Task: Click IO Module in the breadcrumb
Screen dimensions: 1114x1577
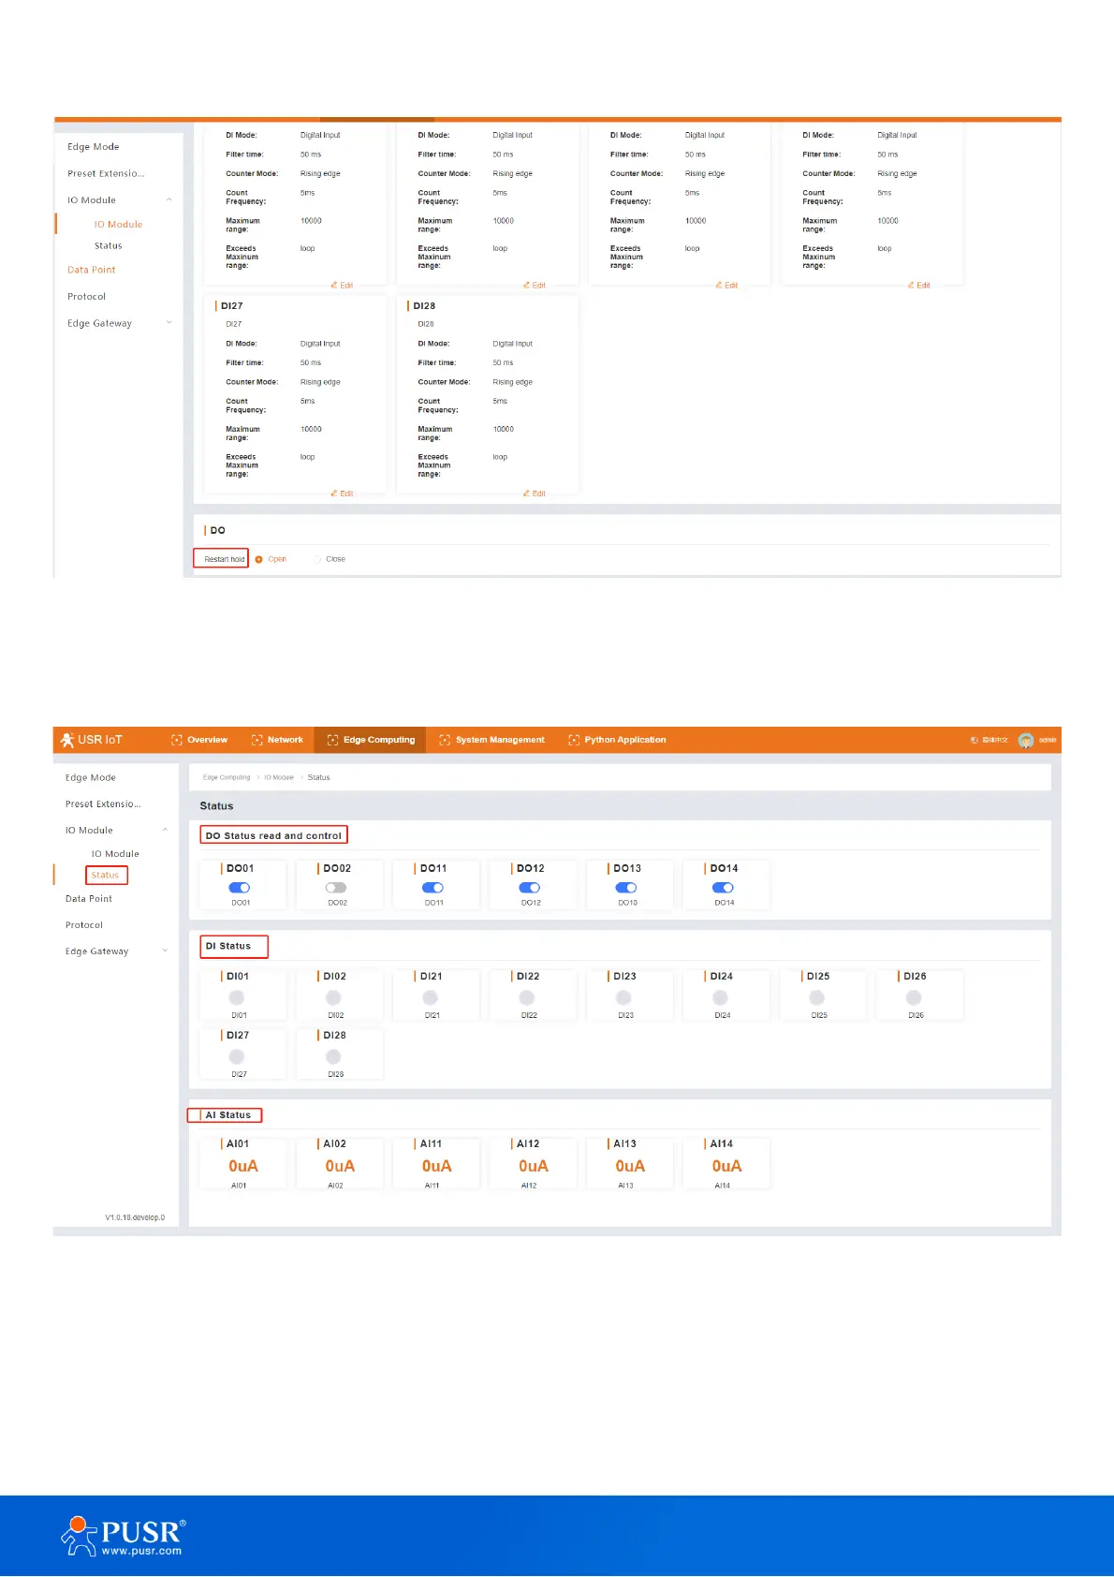Action: click(x=279, y=777)
